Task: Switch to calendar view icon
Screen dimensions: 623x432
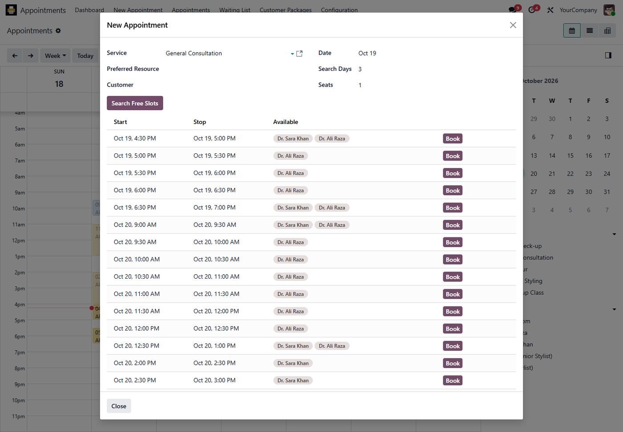Action: [x=572, y=31]
